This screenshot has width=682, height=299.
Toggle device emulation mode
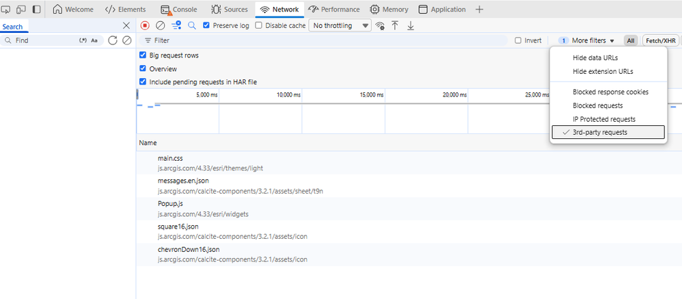tap(21, 10)
